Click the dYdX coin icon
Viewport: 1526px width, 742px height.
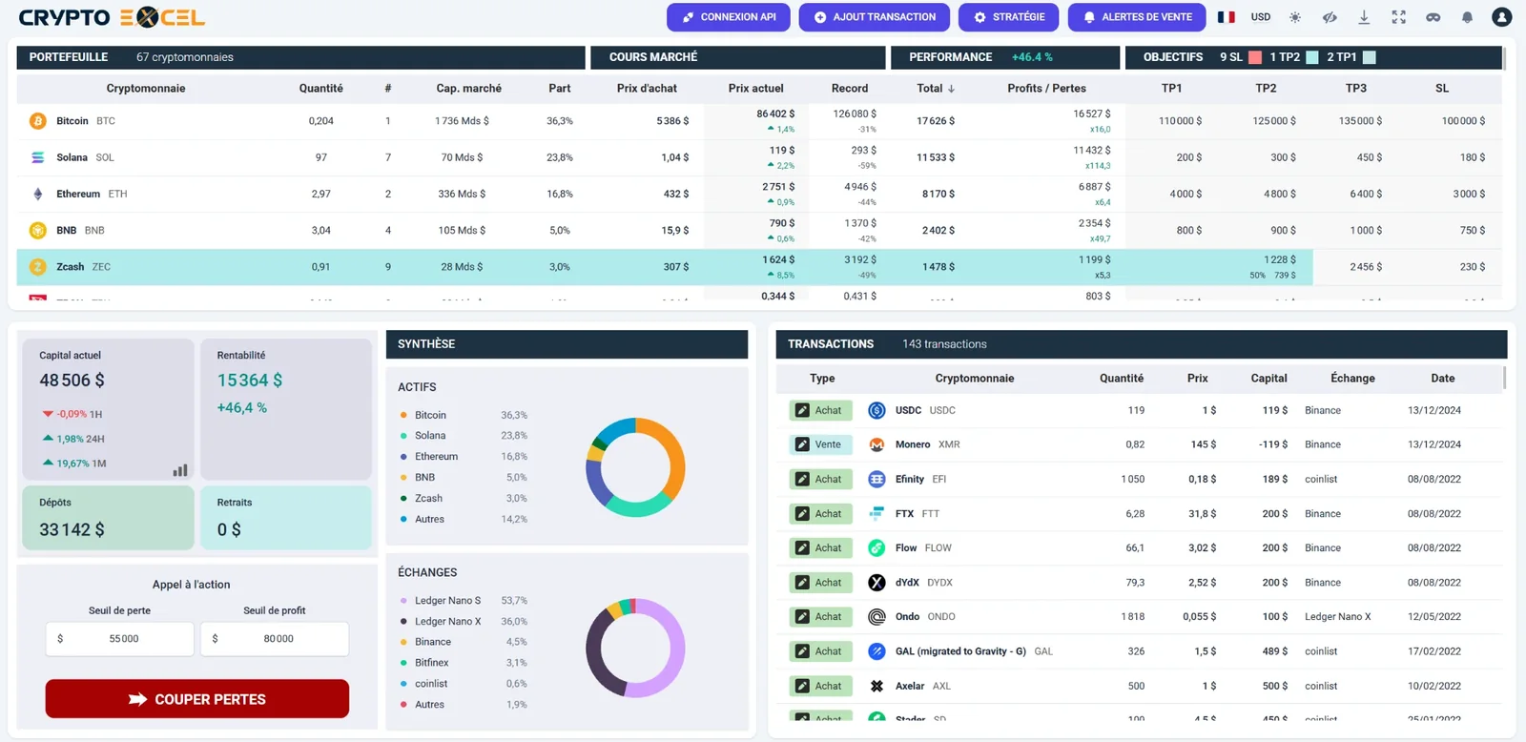tap(876, 582)
